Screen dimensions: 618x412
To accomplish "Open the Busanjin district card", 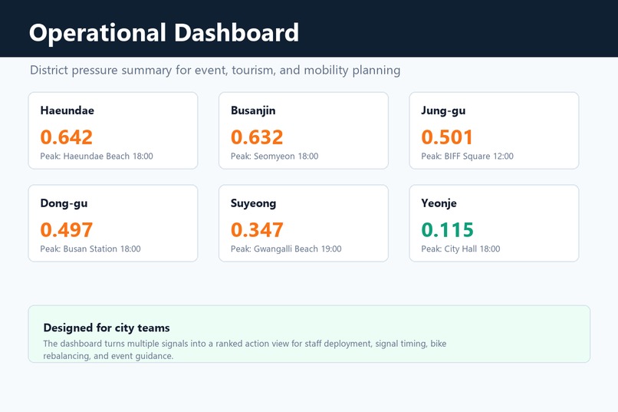I will click(x=304, y=130).
